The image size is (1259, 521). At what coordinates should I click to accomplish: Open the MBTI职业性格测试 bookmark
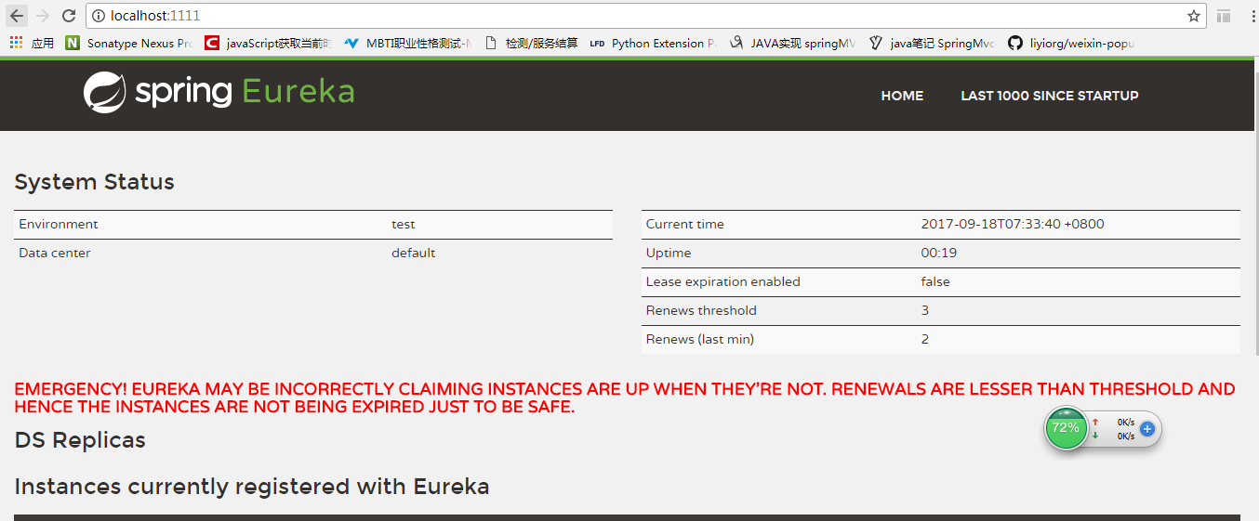coord(408,43)
